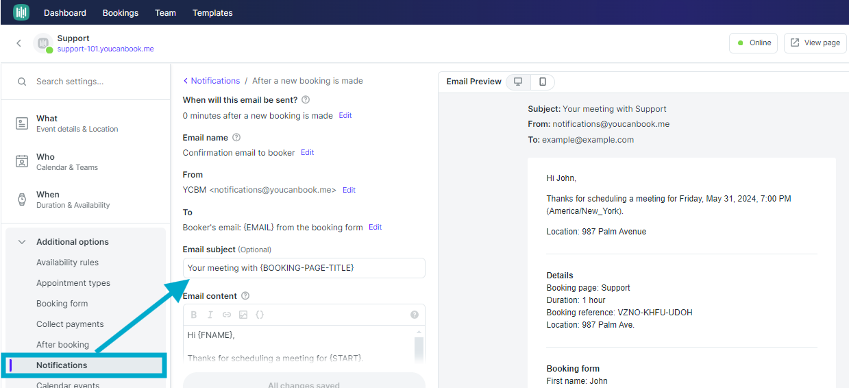Screen dimensions: 849x388
Task: Insert shorthand code braces in editor
Action: (260, 315)
